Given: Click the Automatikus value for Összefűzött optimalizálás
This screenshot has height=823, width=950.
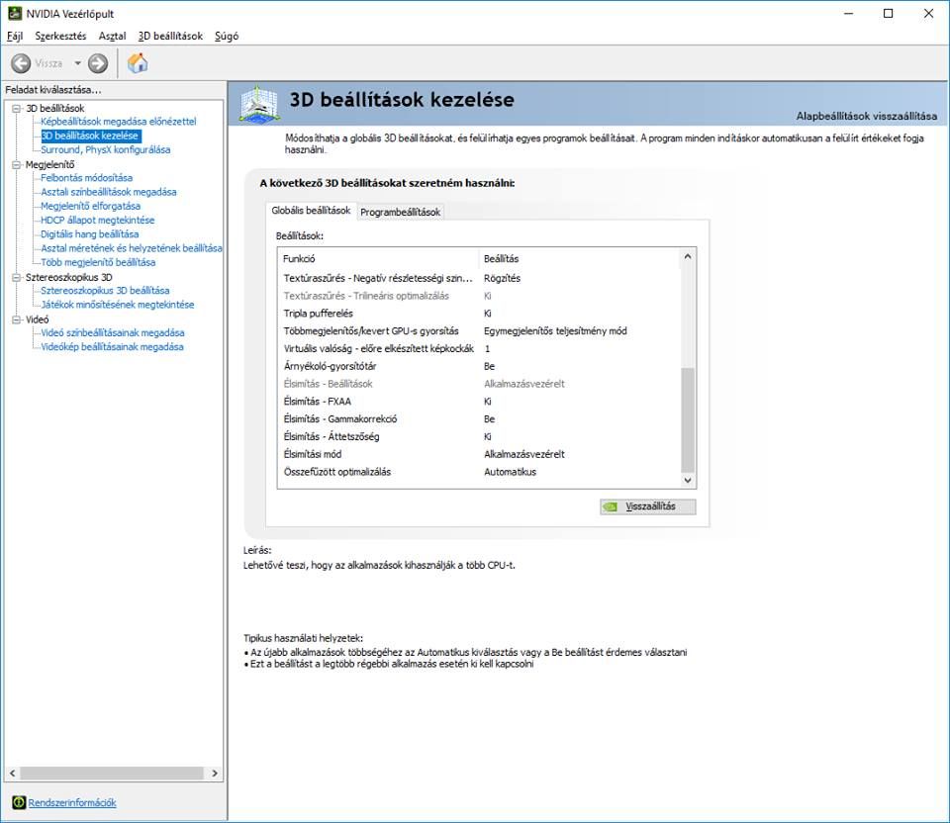Looking at the screenshot, I should [510, 471].
